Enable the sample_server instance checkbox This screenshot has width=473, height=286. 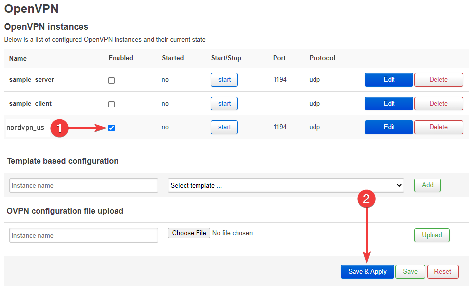pos(111,80)
